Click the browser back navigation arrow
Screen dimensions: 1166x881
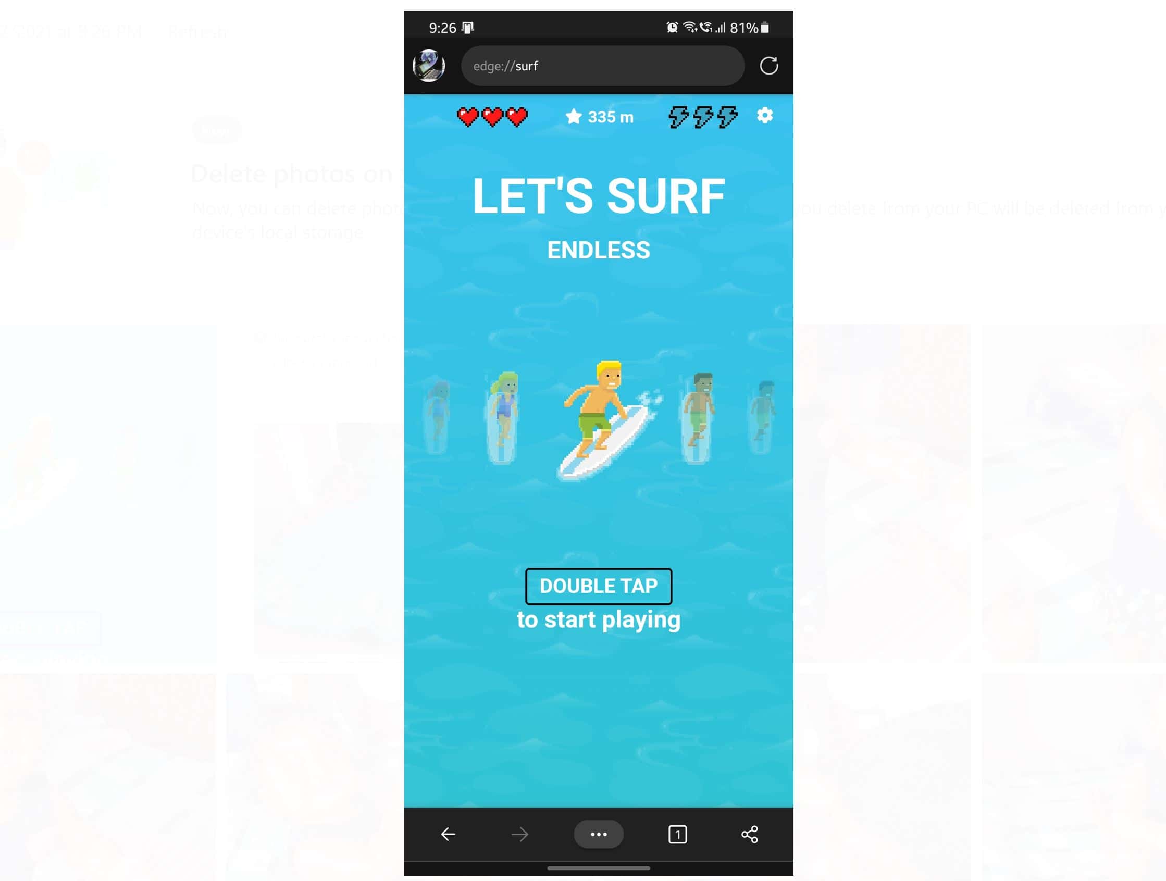tap(448, 834)
